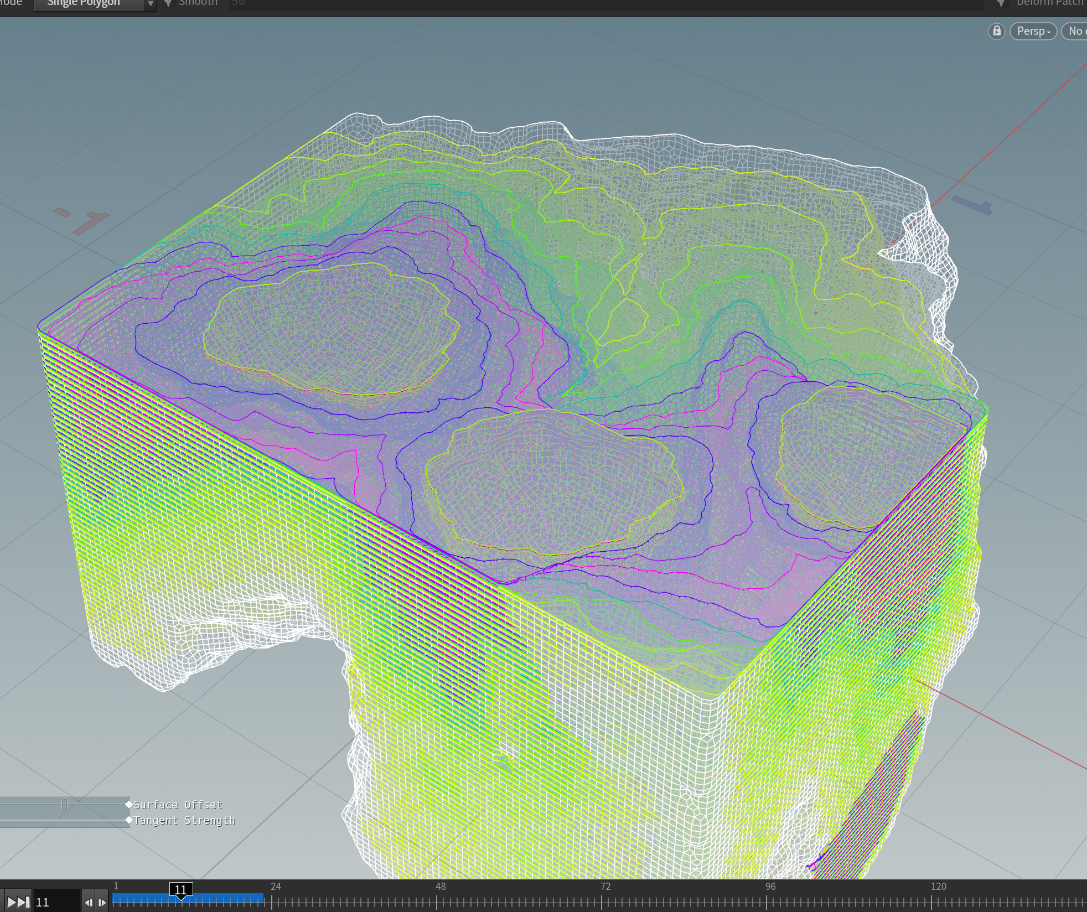The width and height of the screenshot is (1087, 912).
Task: Click the Deform Patch parameter menu icon
Action: click(x=1001, y=3)
